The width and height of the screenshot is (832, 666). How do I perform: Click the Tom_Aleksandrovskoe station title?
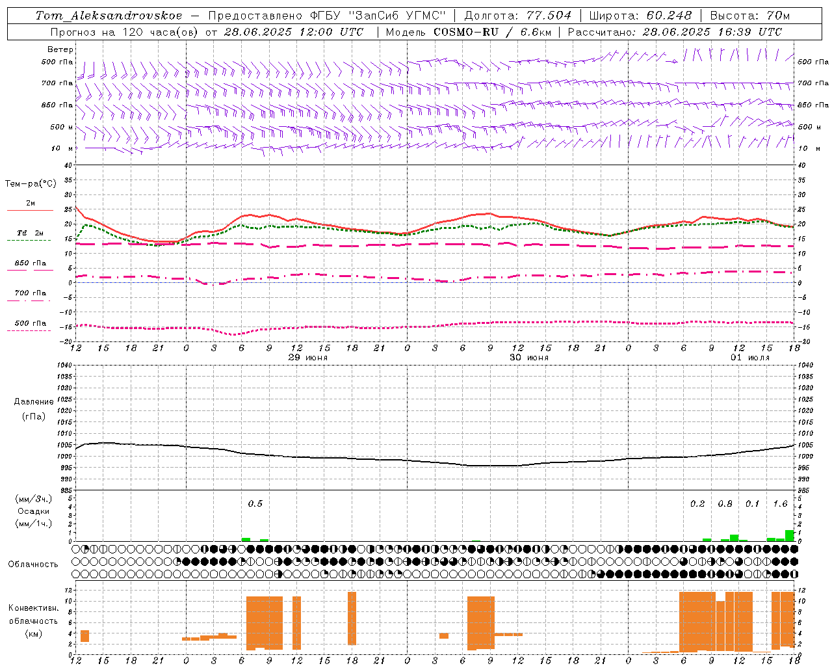(109, 16)
